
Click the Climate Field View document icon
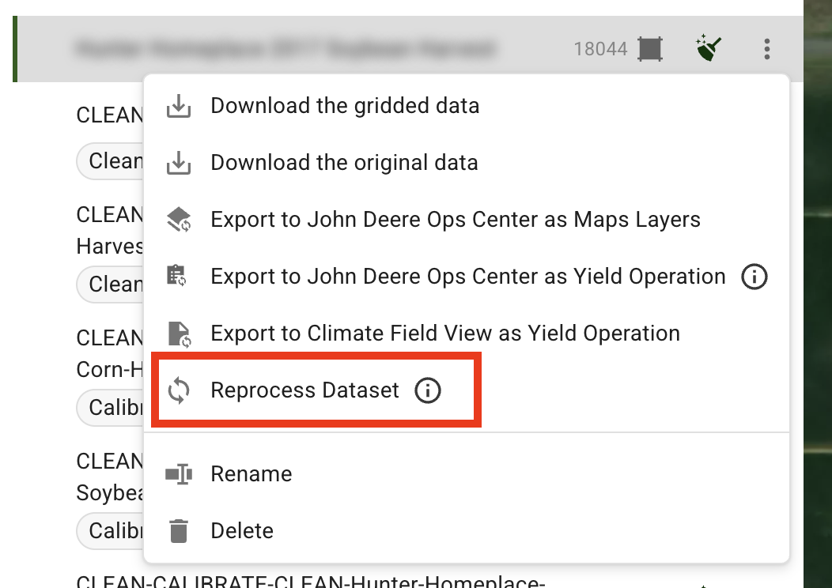coord(178,333)
